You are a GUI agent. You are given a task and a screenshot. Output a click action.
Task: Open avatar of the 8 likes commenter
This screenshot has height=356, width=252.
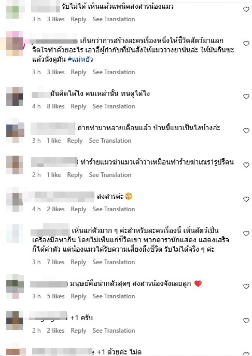point(15,96)
